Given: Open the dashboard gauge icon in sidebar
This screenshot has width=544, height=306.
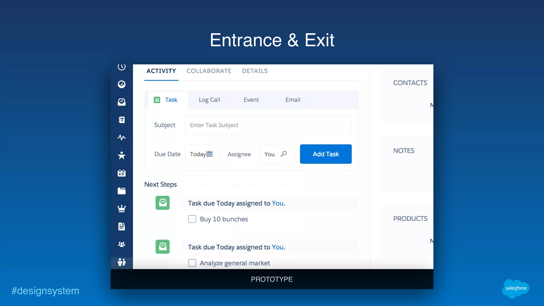Looking at the screenshot, I should (122, 84).
